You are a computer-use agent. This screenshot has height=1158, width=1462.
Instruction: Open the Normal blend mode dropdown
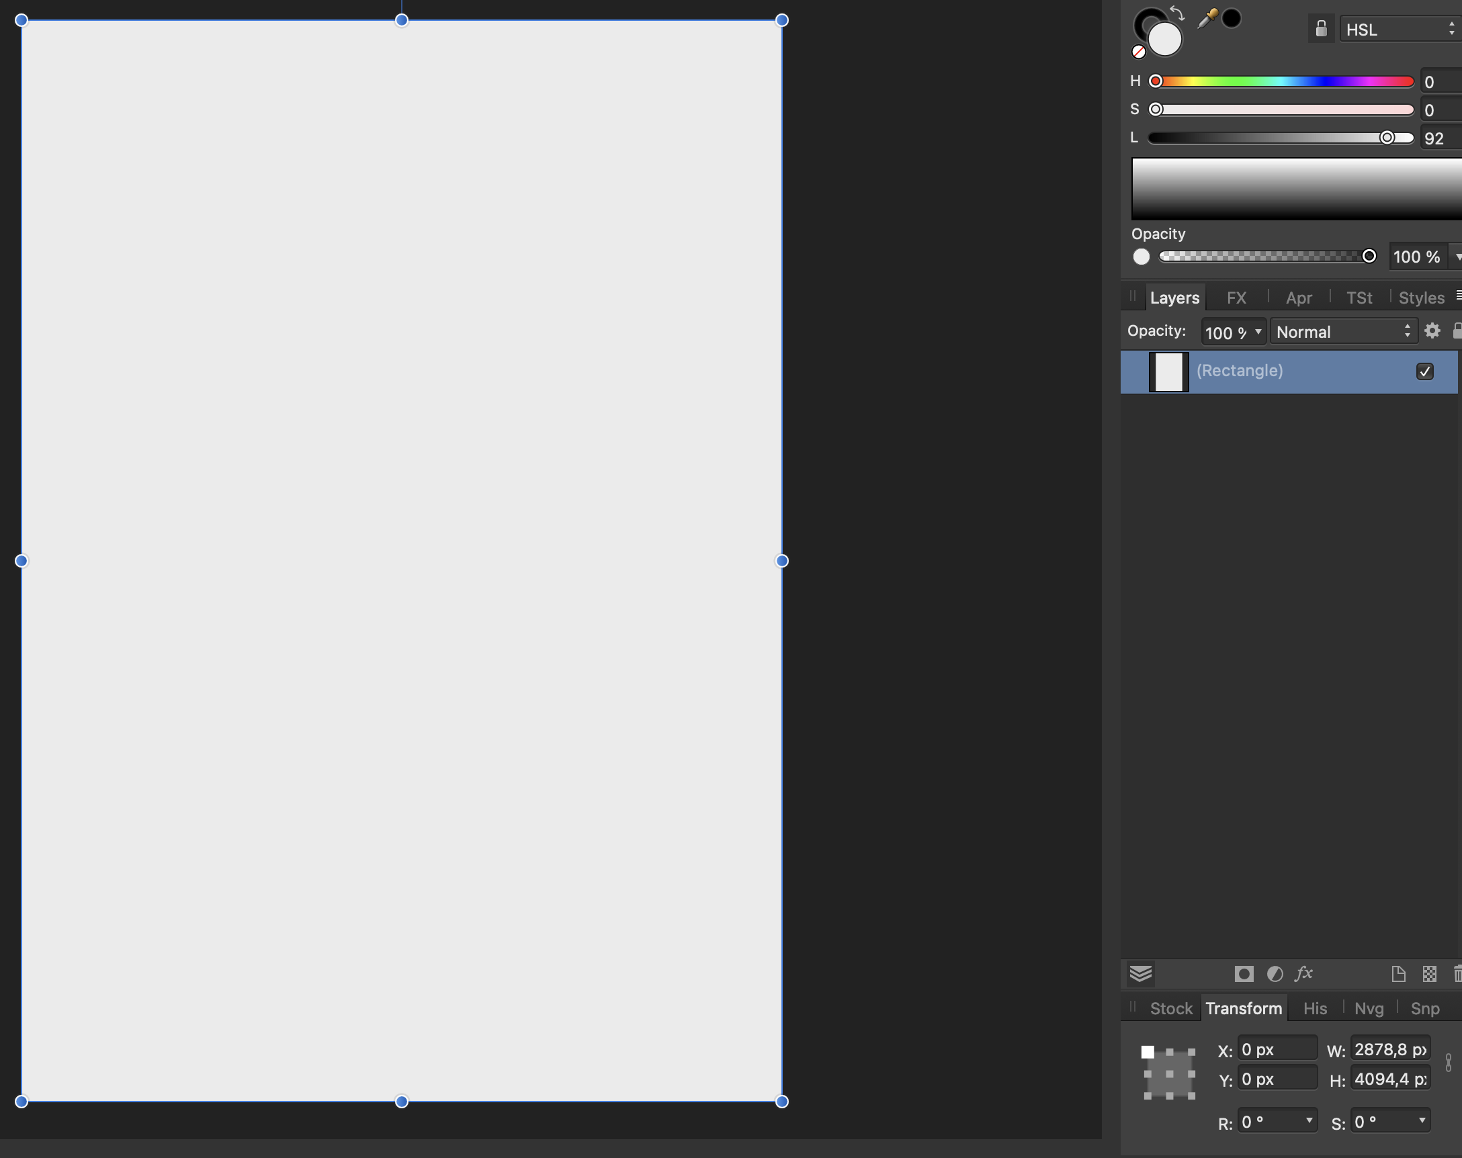click(x=1343, y=332)
